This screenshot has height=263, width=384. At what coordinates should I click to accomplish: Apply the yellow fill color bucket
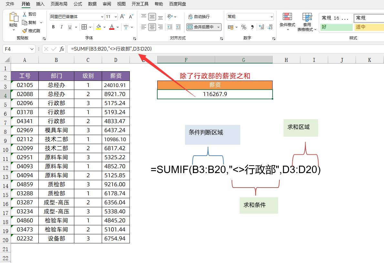coord(99,27)
